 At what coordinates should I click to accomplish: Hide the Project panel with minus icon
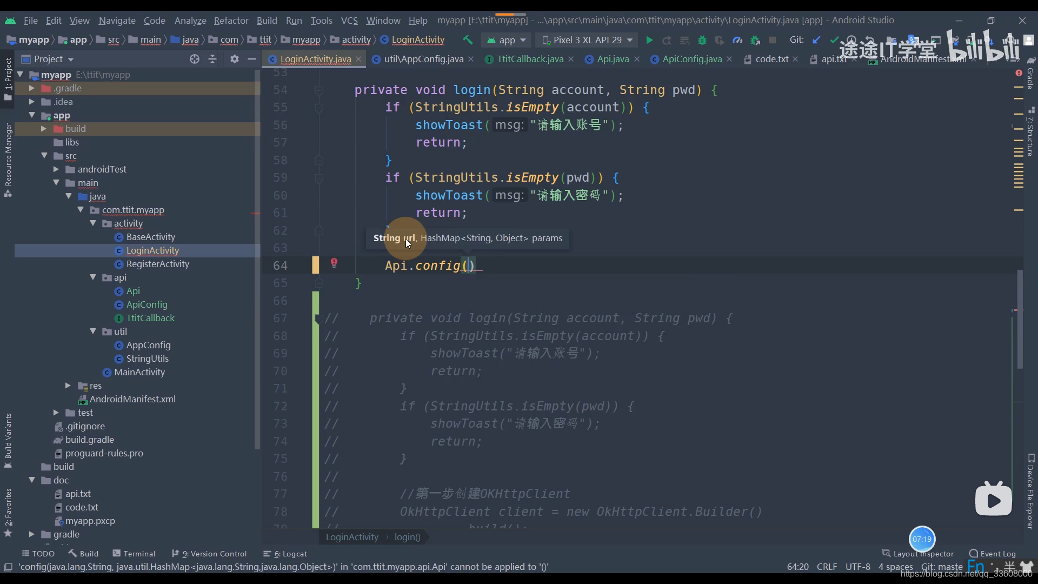click(251, 59)
